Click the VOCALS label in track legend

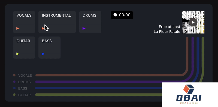25,76
